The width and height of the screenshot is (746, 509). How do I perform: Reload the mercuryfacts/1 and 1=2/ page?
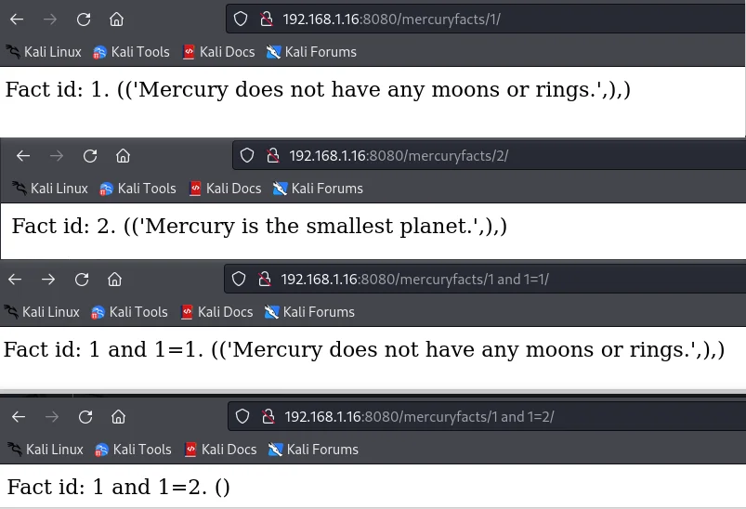[x=85, y=417]
